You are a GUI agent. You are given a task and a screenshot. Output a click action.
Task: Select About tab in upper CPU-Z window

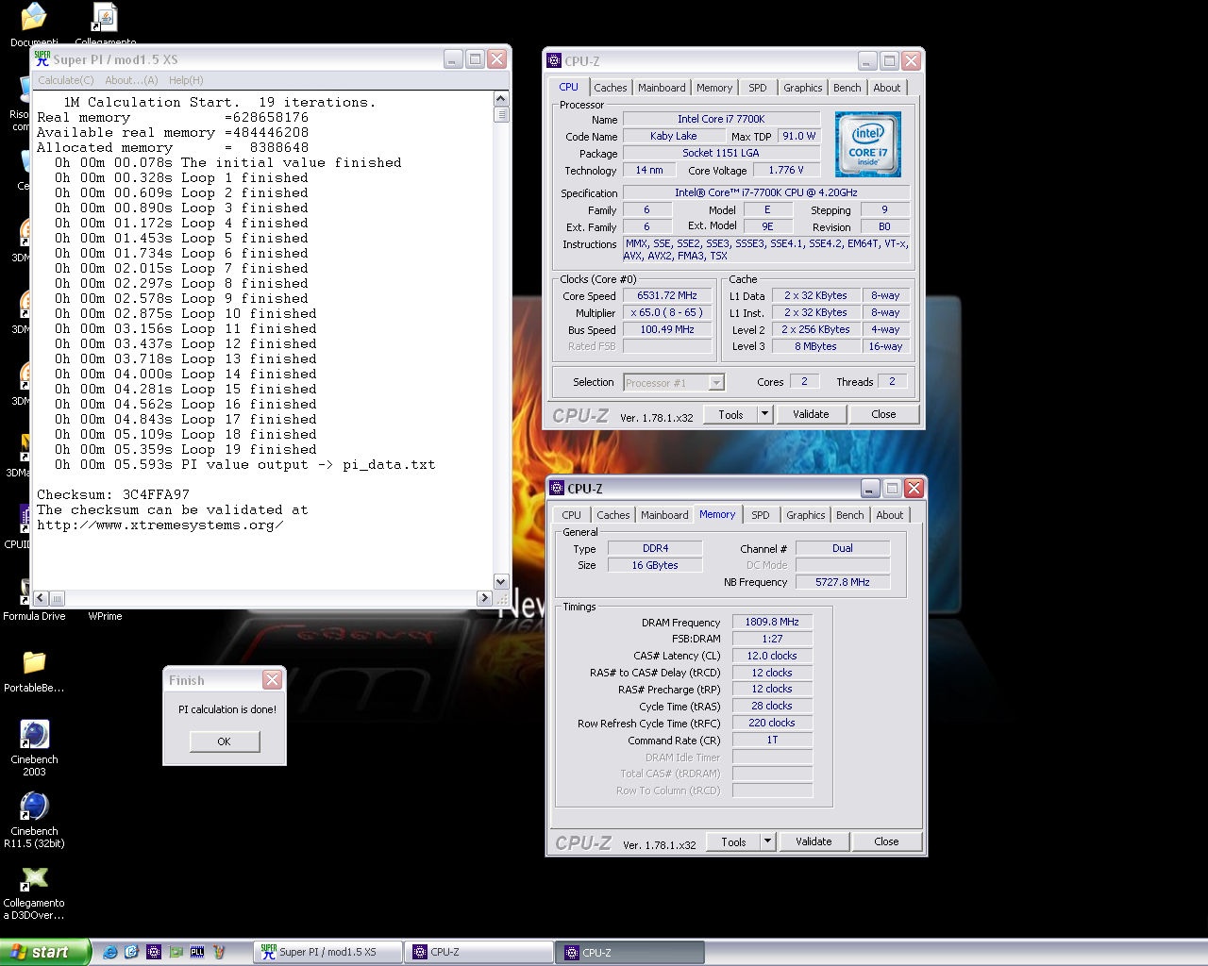887,88
